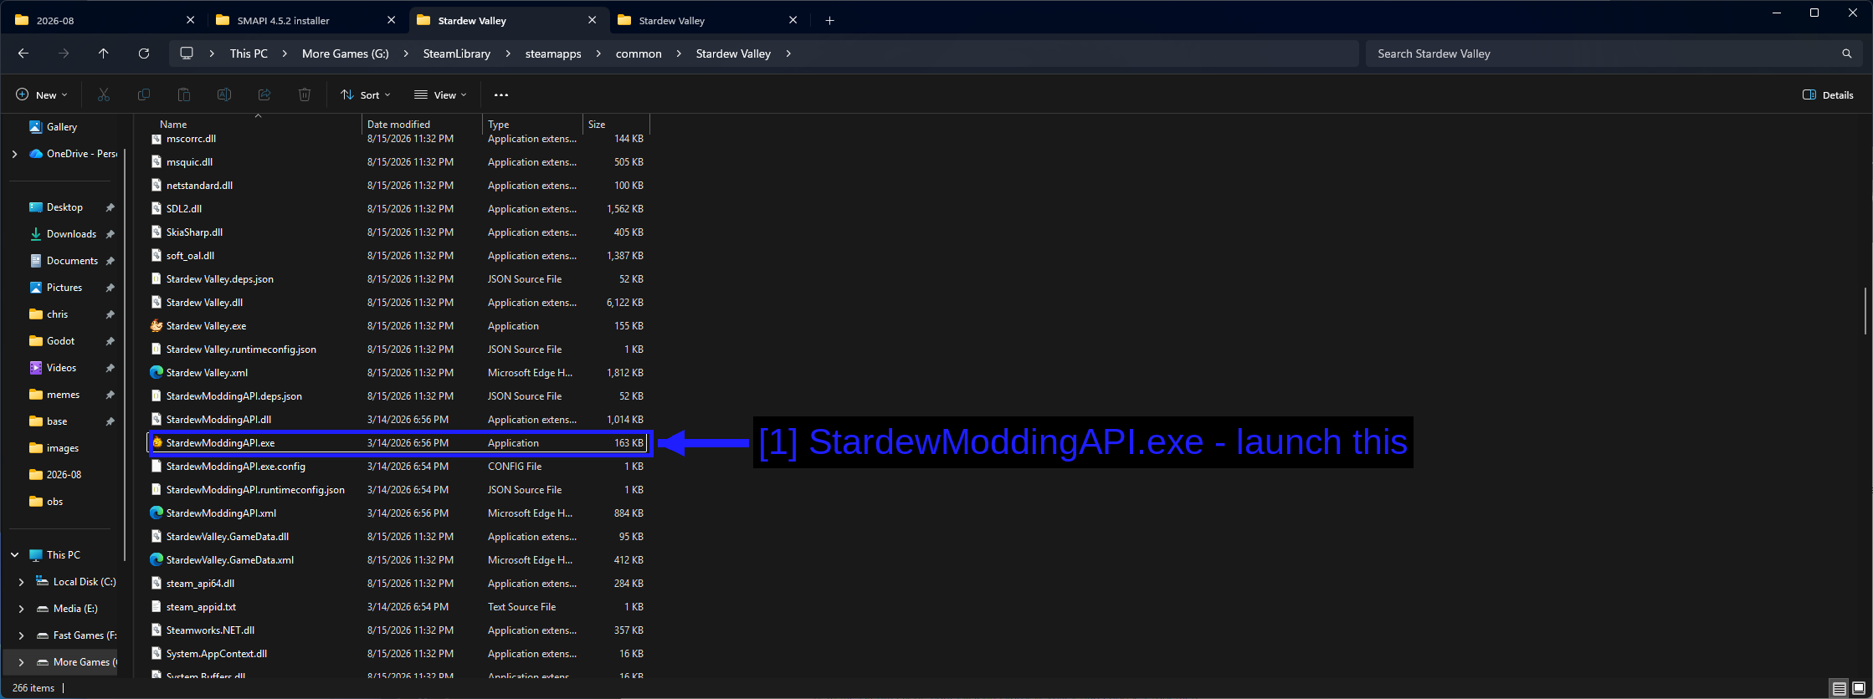Go up one folder level
This screenshot has width=1873, height=699.
point(104,54)
